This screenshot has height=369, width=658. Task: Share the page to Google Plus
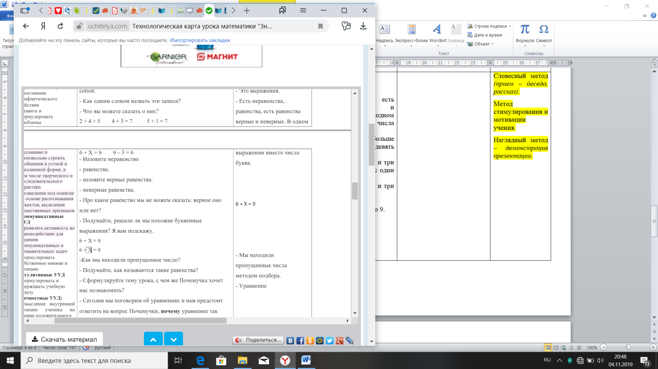[340, 341]
